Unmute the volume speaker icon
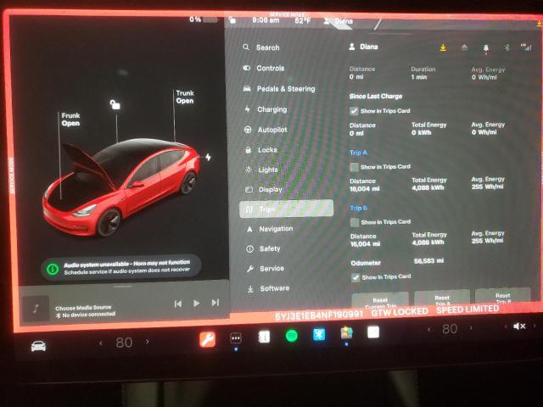This screenshot has width=543, height=407. (519, 326)
